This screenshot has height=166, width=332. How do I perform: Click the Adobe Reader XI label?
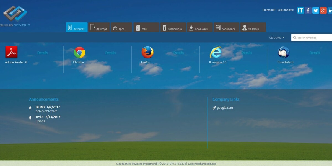coord(16,62)
